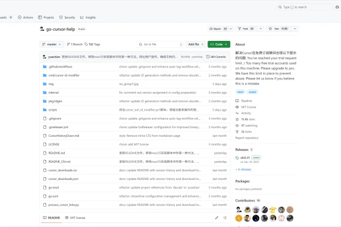Open the 289 Commits history
The width and height of the screenshot is (341, 227).
216,57
